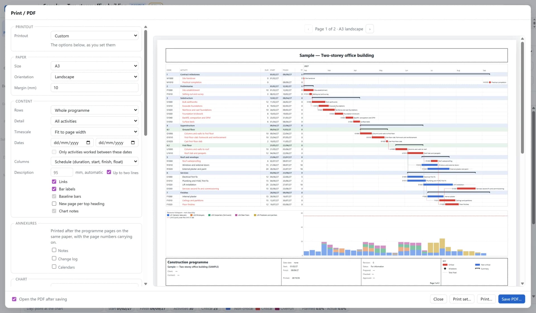536x313 pixels.
Task: Tick the Change log annexure checkbox
Action: (54, 259)
